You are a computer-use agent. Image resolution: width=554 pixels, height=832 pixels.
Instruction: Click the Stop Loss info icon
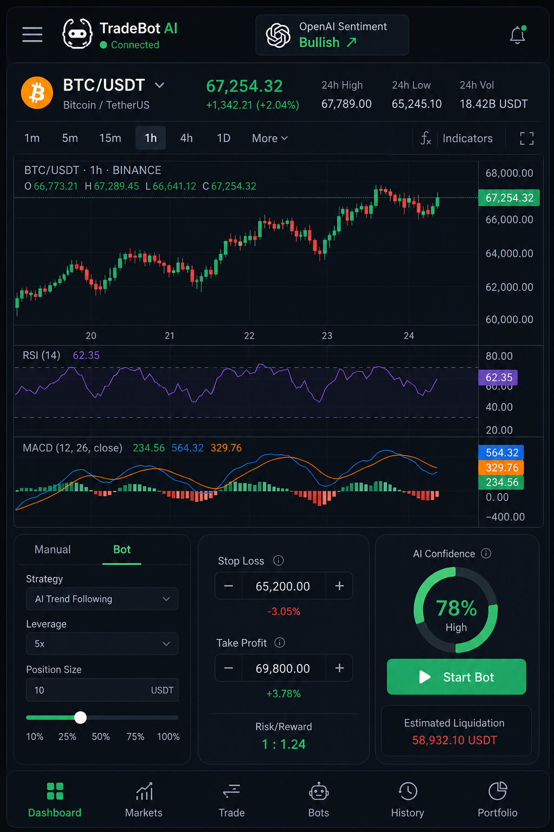click(x=279, y=561)
